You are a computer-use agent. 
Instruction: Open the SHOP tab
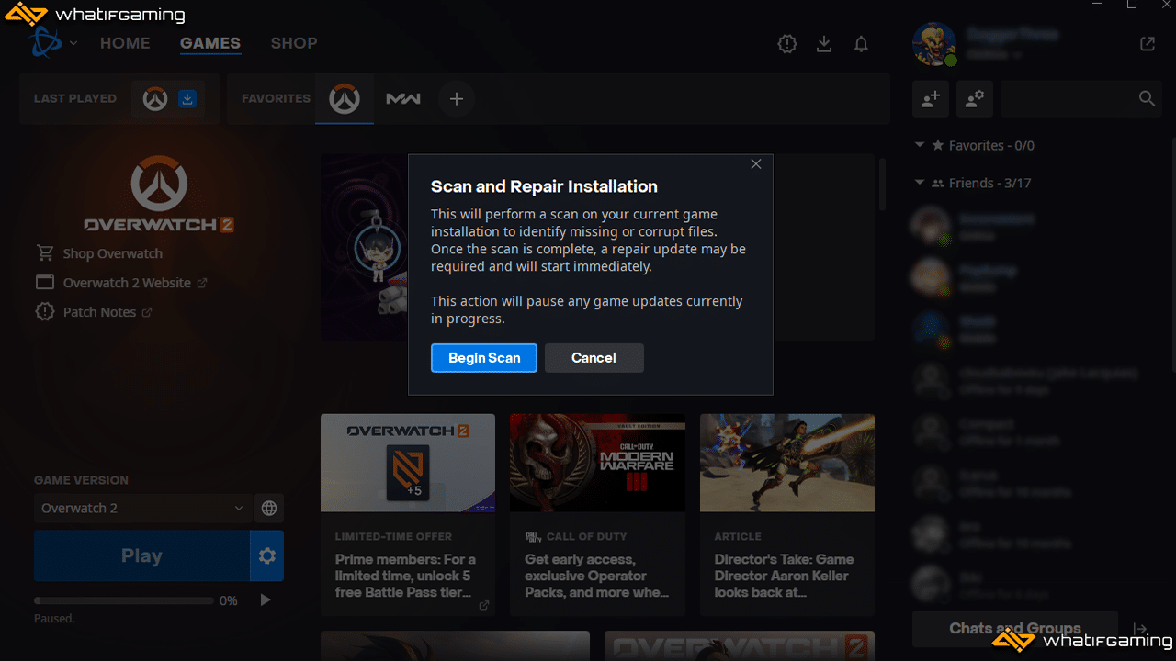(294, 43)
